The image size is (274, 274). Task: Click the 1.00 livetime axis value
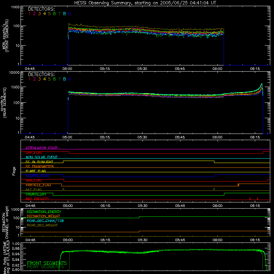pyautogui.click(x=16, y=244)
